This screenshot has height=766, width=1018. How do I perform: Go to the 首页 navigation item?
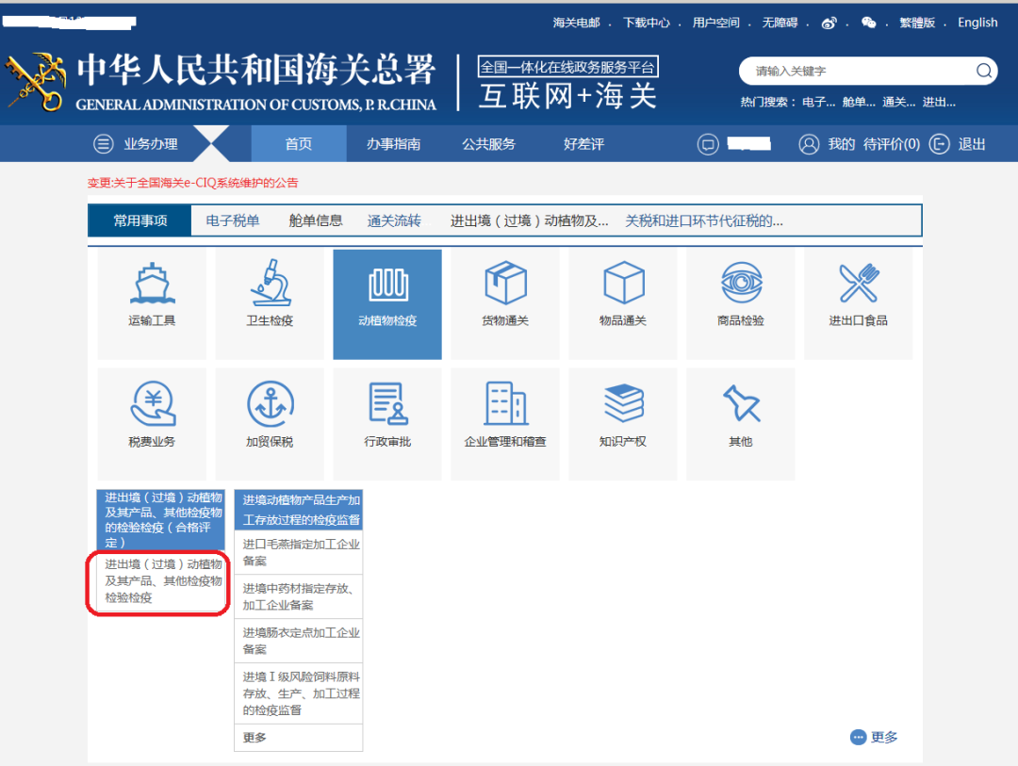pos(299,144)
